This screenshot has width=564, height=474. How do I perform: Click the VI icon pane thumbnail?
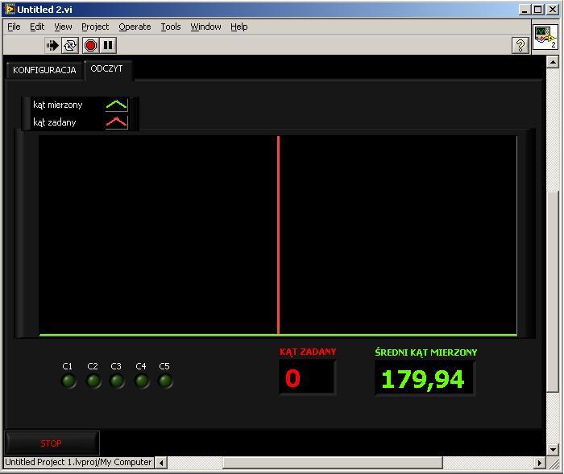pyautogui.click(x=545, y=37)
